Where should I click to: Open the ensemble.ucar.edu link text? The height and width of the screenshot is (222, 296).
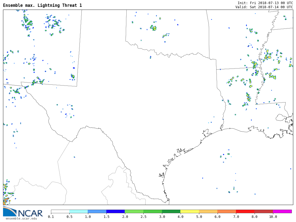(x=21, y=218)
